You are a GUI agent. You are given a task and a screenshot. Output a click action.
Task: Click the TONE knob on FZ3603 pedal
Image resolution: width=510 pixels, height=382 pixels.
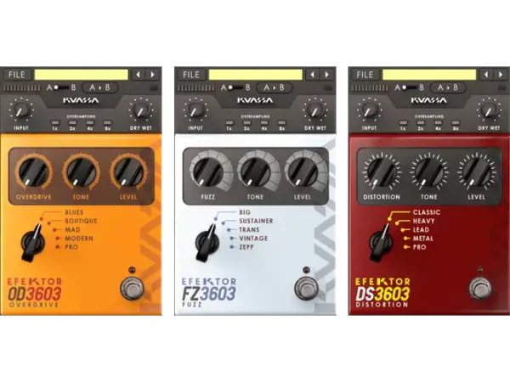[x=255, y=171]
